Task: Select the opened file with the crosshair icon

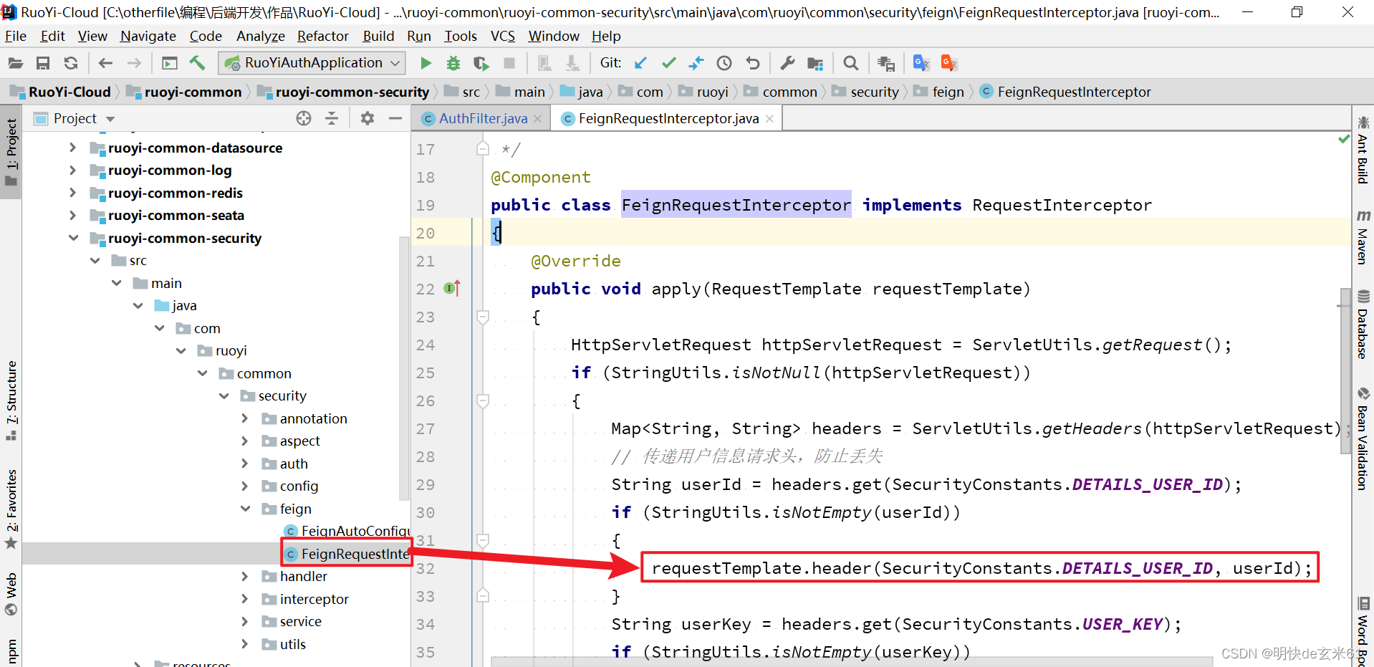Action: (x=304, y=118)
